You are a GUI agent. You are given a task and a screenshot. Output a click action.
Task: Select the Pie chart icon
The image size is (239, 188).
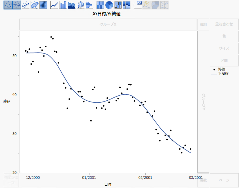[x=109, y=5]
